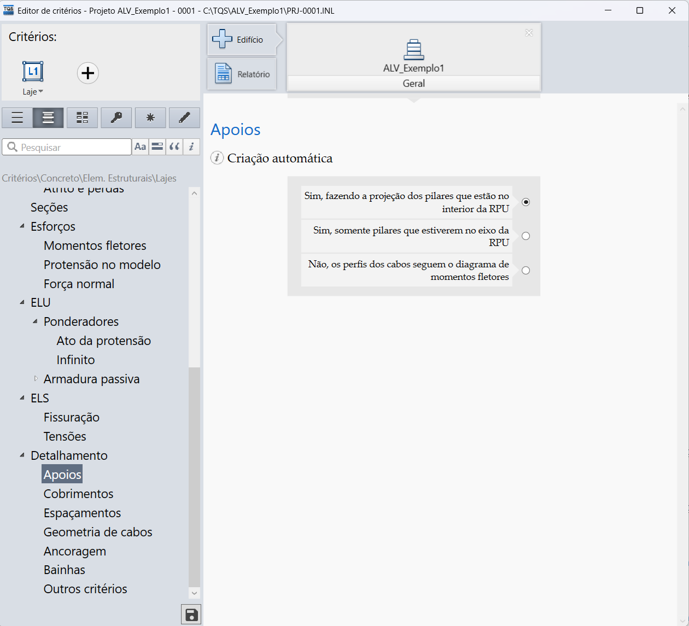The width and height of the screenshot is (689, 626).
Task: Click the key icon toolbar button
Action: tap(116, 118)
